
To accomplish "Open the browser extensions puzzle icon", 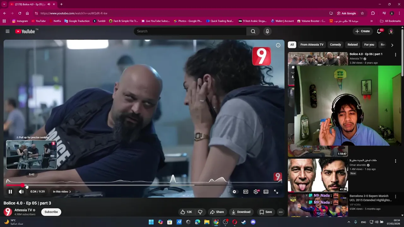I will pos(373,13).
